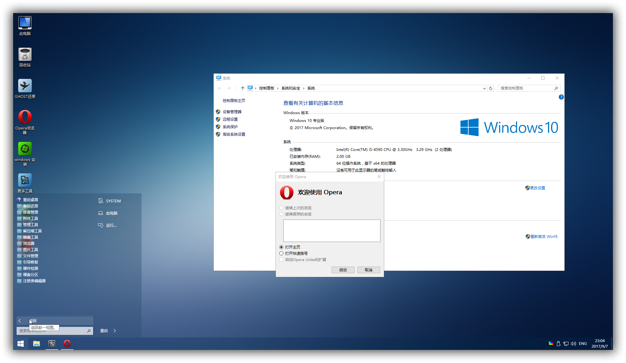
Task: Select the 打开主页 radio button
Action: [281, 247]
